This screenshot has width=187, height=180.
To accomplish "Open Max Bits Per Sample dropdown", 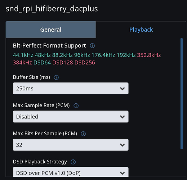I will click(71, 145).
